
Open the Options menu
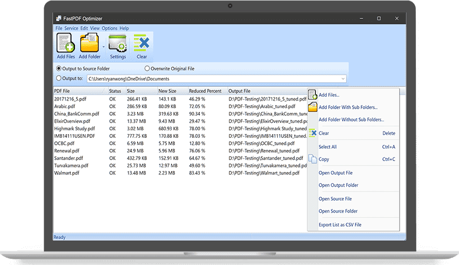(x=110, y=28)
